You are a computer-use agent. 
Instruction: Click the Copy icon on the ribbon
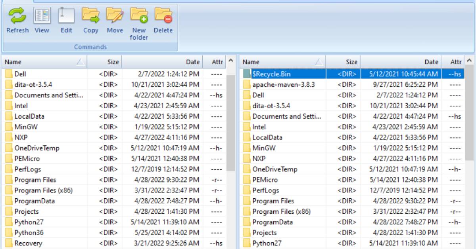click(x=90, y=18)
